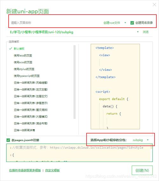Click the 浏览 browse link
The image size is (159, 181).
[x=146, y=32]
